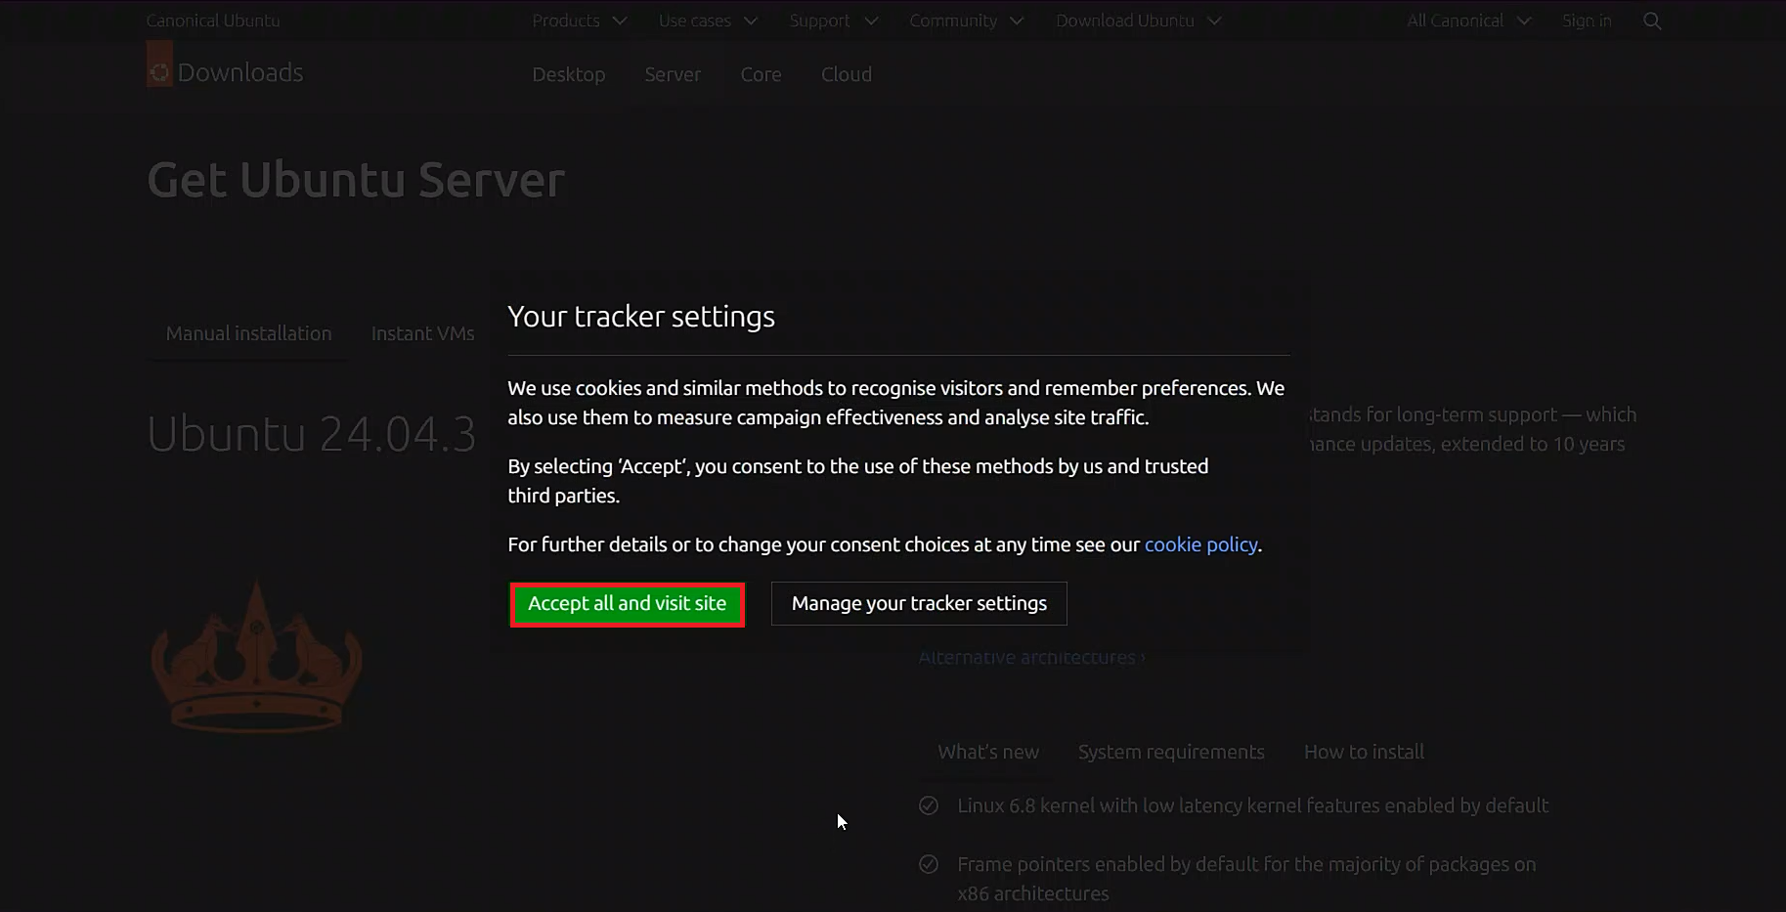
Task: Open the cookie policy link
Action: 1200,544
